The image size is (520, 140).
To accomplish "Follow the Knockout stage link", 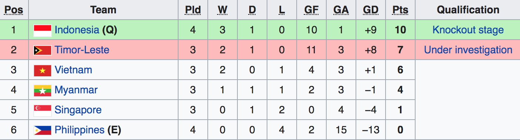I will point(468,30).
